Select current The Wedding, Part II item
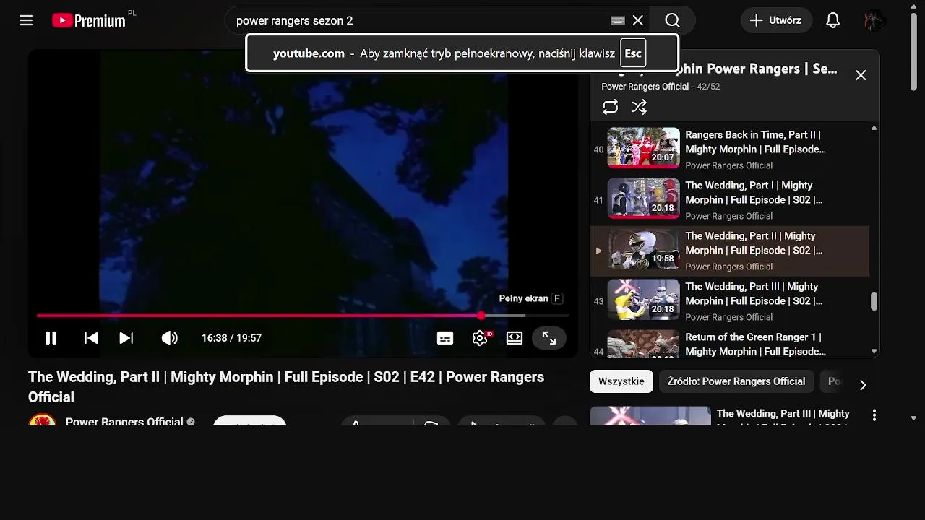Viewport: 925px width, 520px height. (729, 251)
